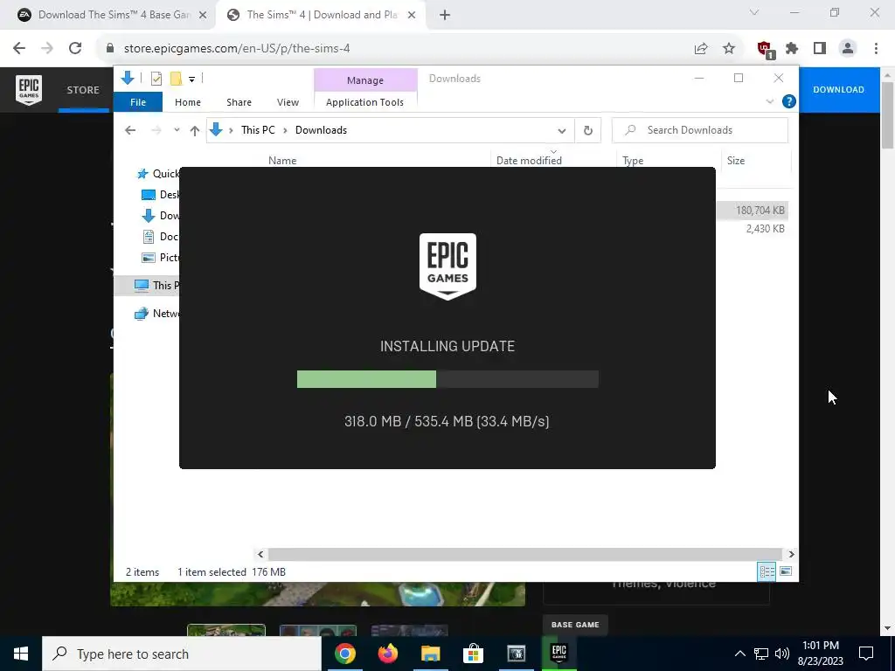Sort by Type column header
The width and height of the screenshot is (895, 671).
coord(633,161)
